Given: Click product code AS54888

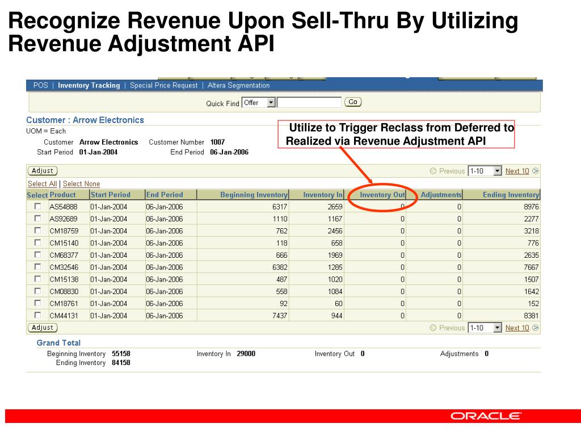Looking at the screenshot, I should [x=64, y=207].
